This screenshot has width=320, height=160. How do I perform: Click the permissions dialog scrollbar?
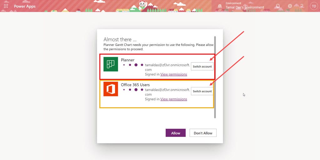pos(215,77)
